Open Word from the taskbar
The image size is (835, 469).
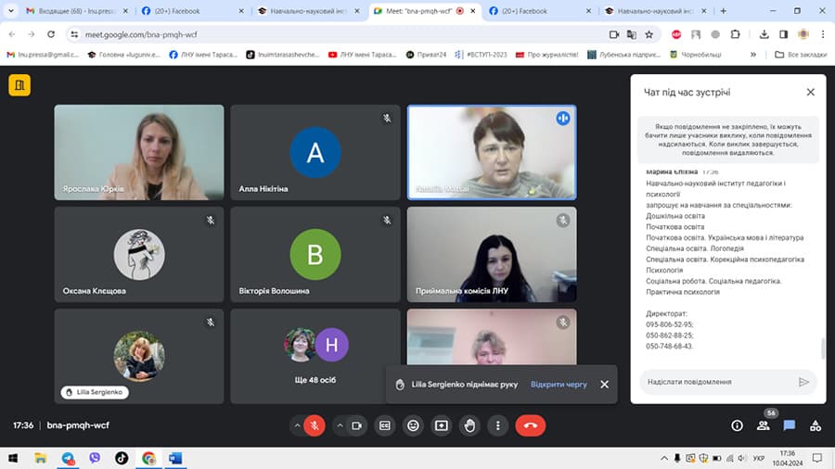point(175,458)
